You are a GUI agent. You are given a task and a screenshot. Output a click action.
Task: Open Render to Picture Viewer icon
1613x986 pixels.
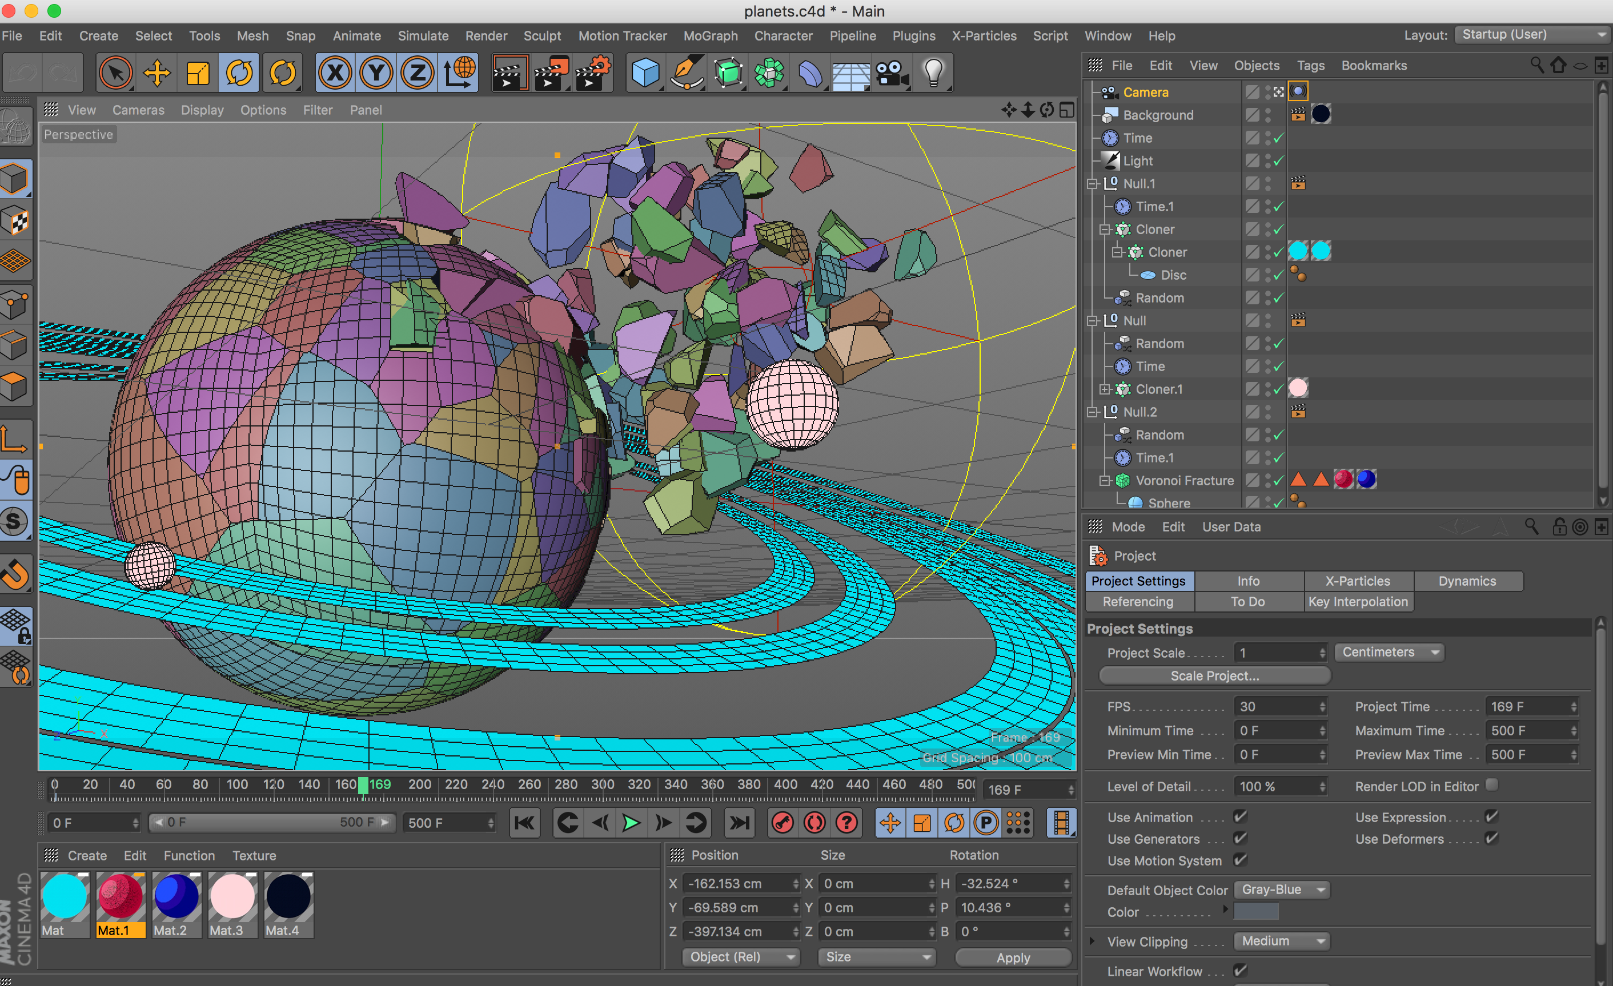[x=551, y=73]
